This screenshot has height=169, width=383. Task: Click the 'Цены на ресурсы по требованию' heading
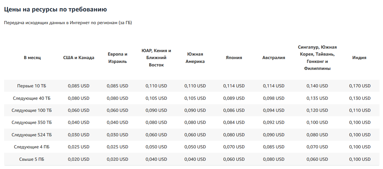point(55,10)
